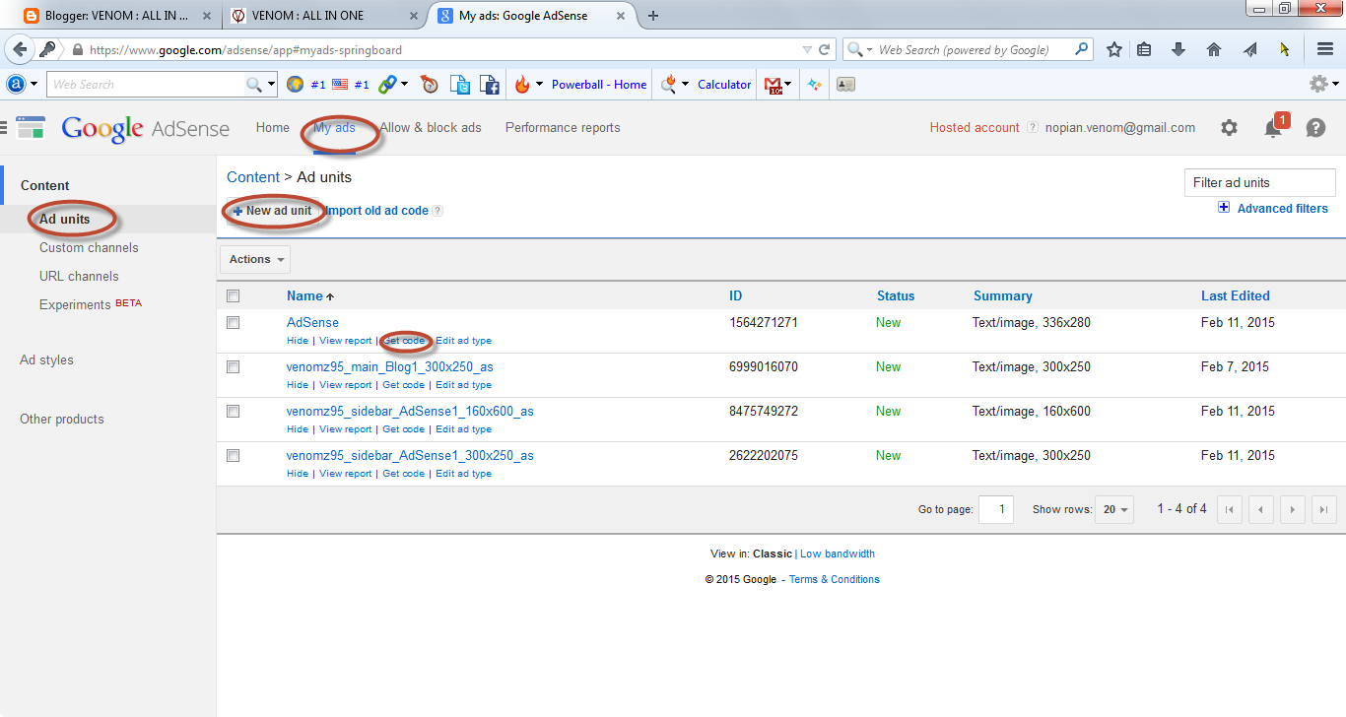1346x717 pixels.
Task: Open Ad styles in the sidebar
Action: pyautogui.click(x=46, y=360)
